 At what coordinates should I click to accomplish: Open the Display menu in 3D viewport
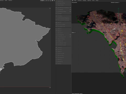[84, 1]
